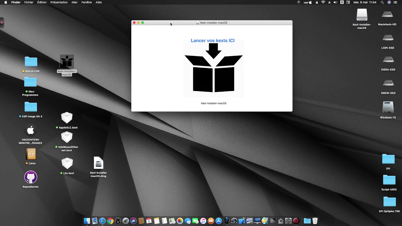This screenshot has width=402, height=226.
Task: Open the Présentation menu
Action: click(59, 2)
